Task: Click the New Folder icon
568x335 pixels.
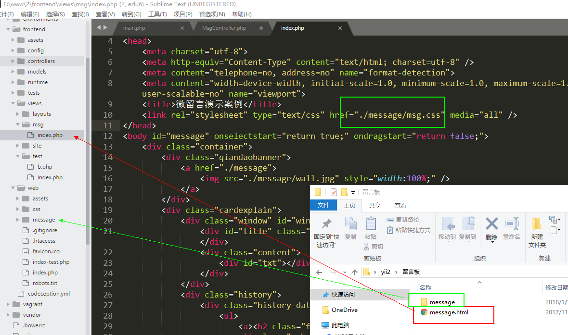Action: coord(536,224)
